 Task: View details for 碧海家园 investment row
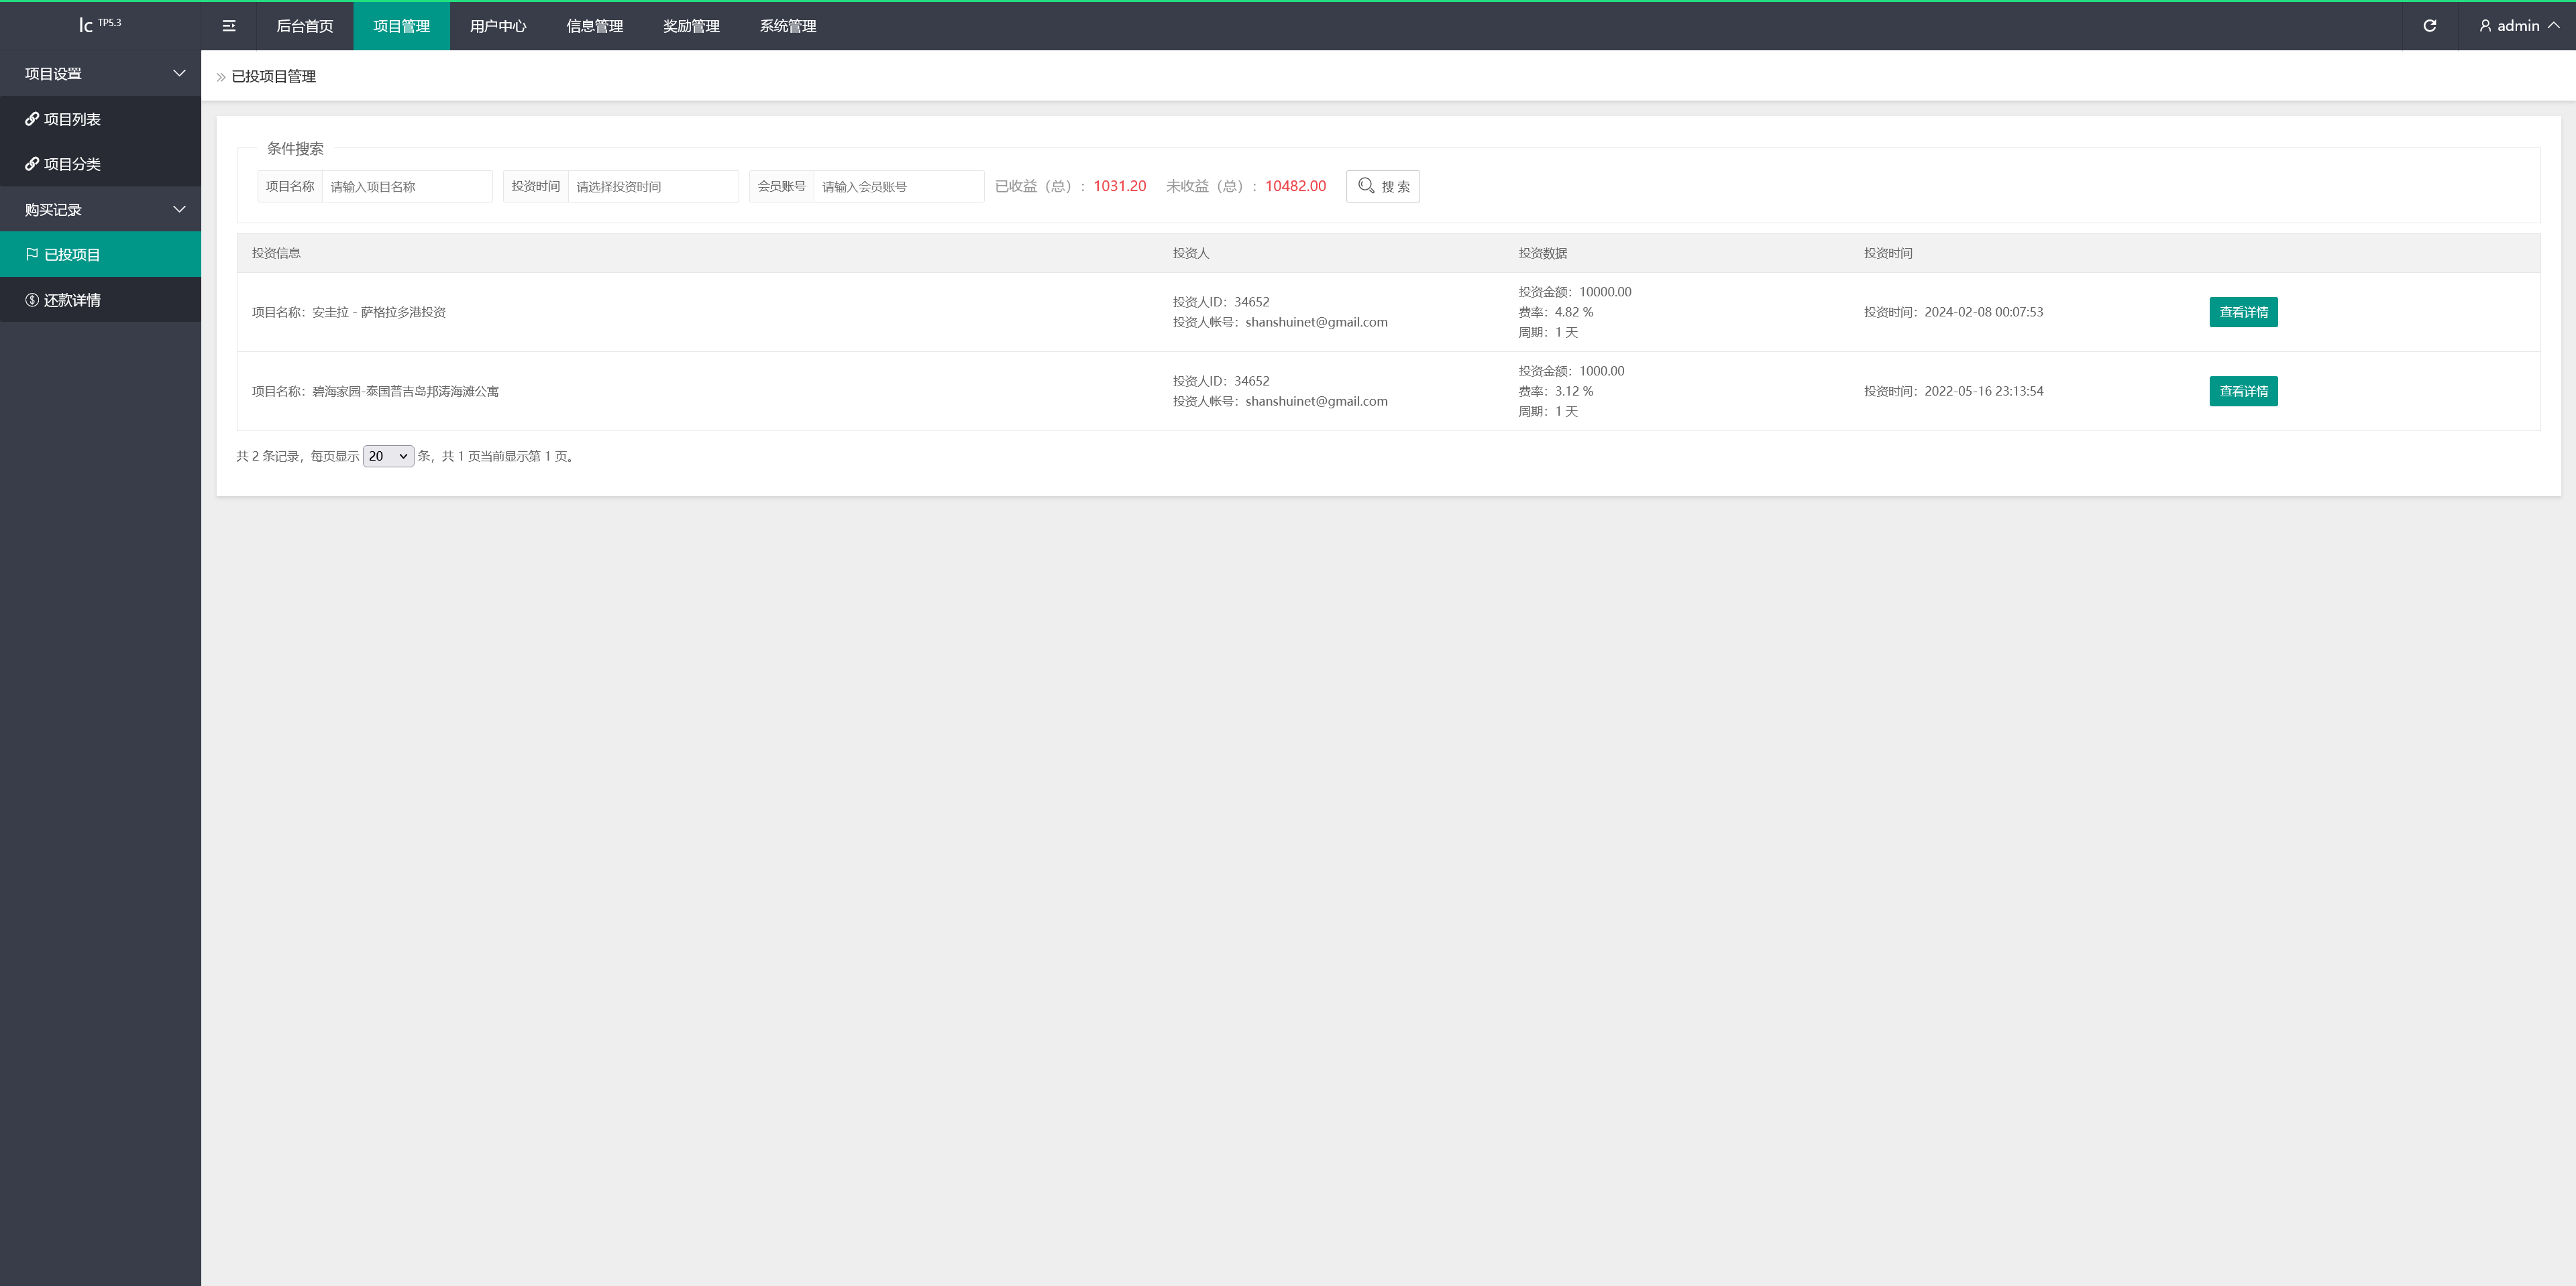(2243, 392)
